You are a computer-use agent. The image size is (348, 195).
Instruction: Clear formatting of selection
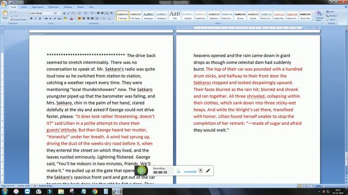click(x=73, y=13)
